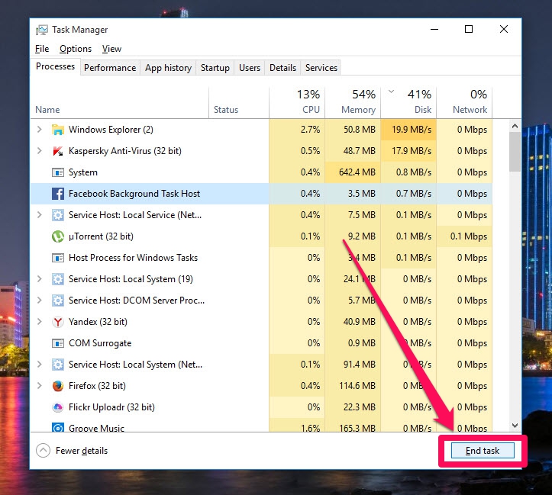This screenshot has width=552, height=495.
Task: Select the System process name
Action: coord(83,172)
